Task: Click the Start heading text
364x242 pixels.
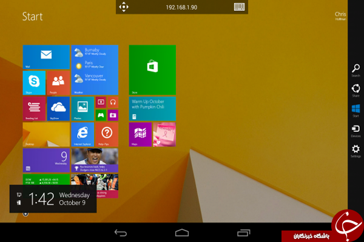Action: click(x=33, y=16)
